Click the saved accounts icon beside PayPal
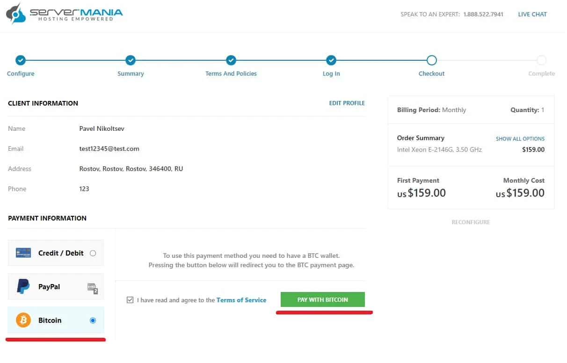 (92, 287)
